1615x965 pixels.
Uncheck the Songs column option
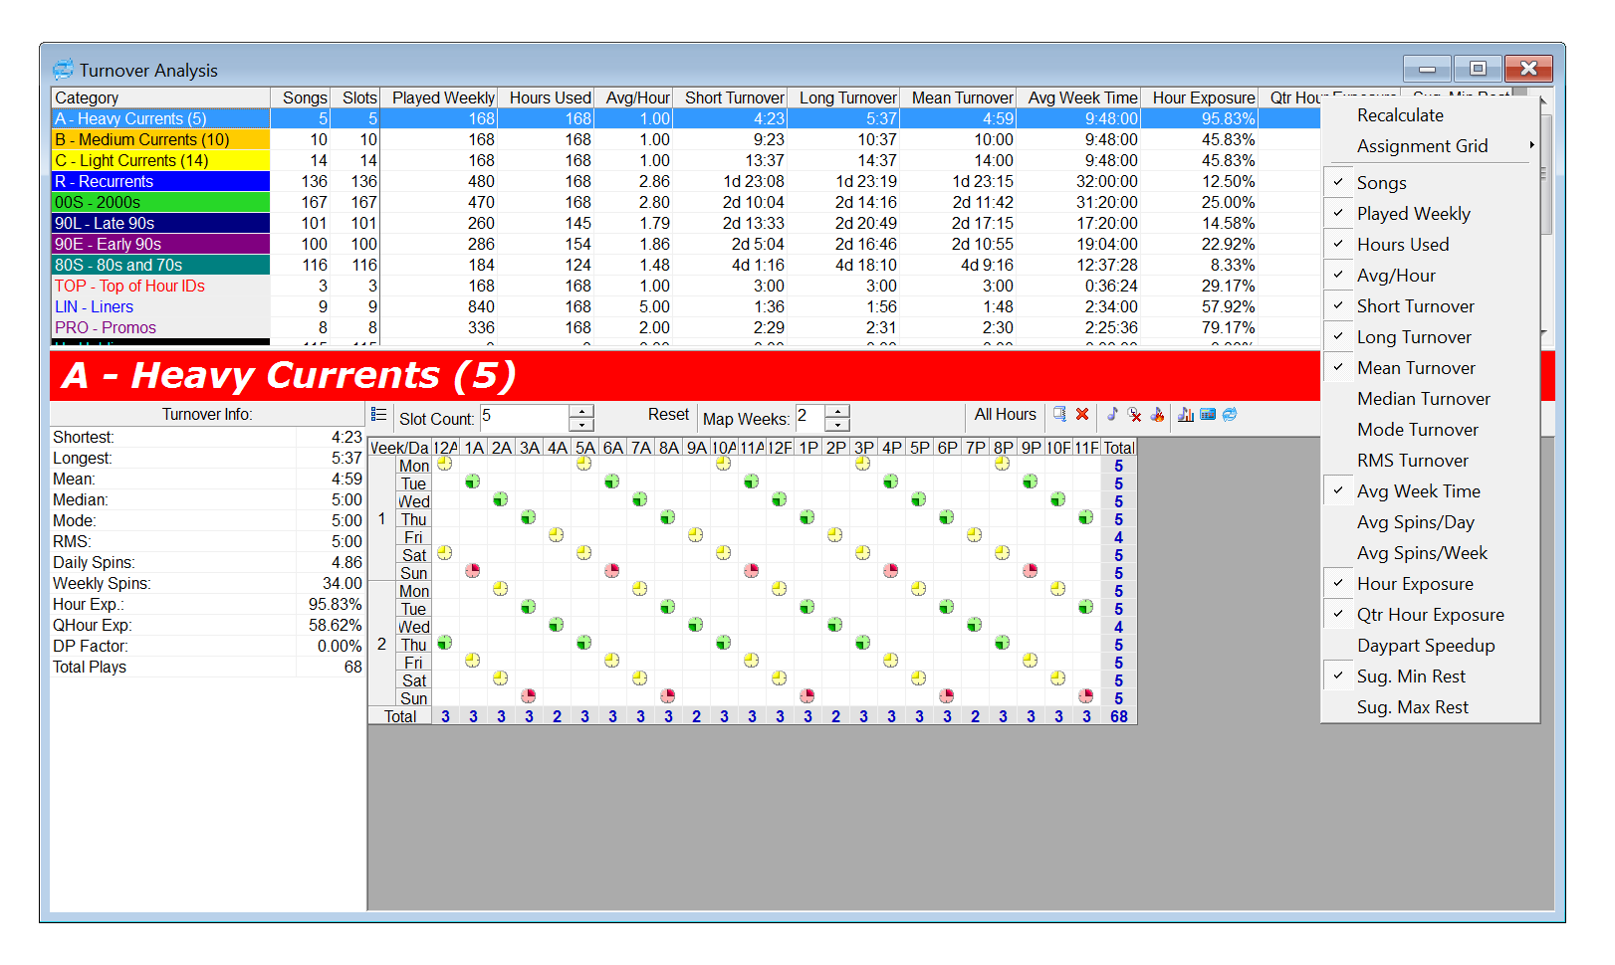[1382, 183]
